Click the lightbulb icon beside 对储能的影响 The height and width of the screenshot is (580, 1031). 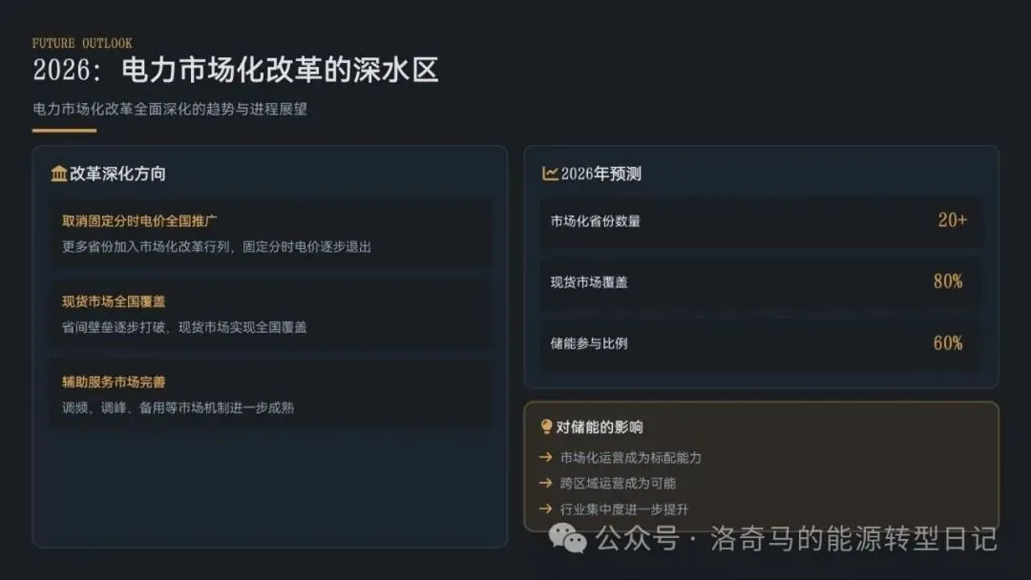coord(547,426)
